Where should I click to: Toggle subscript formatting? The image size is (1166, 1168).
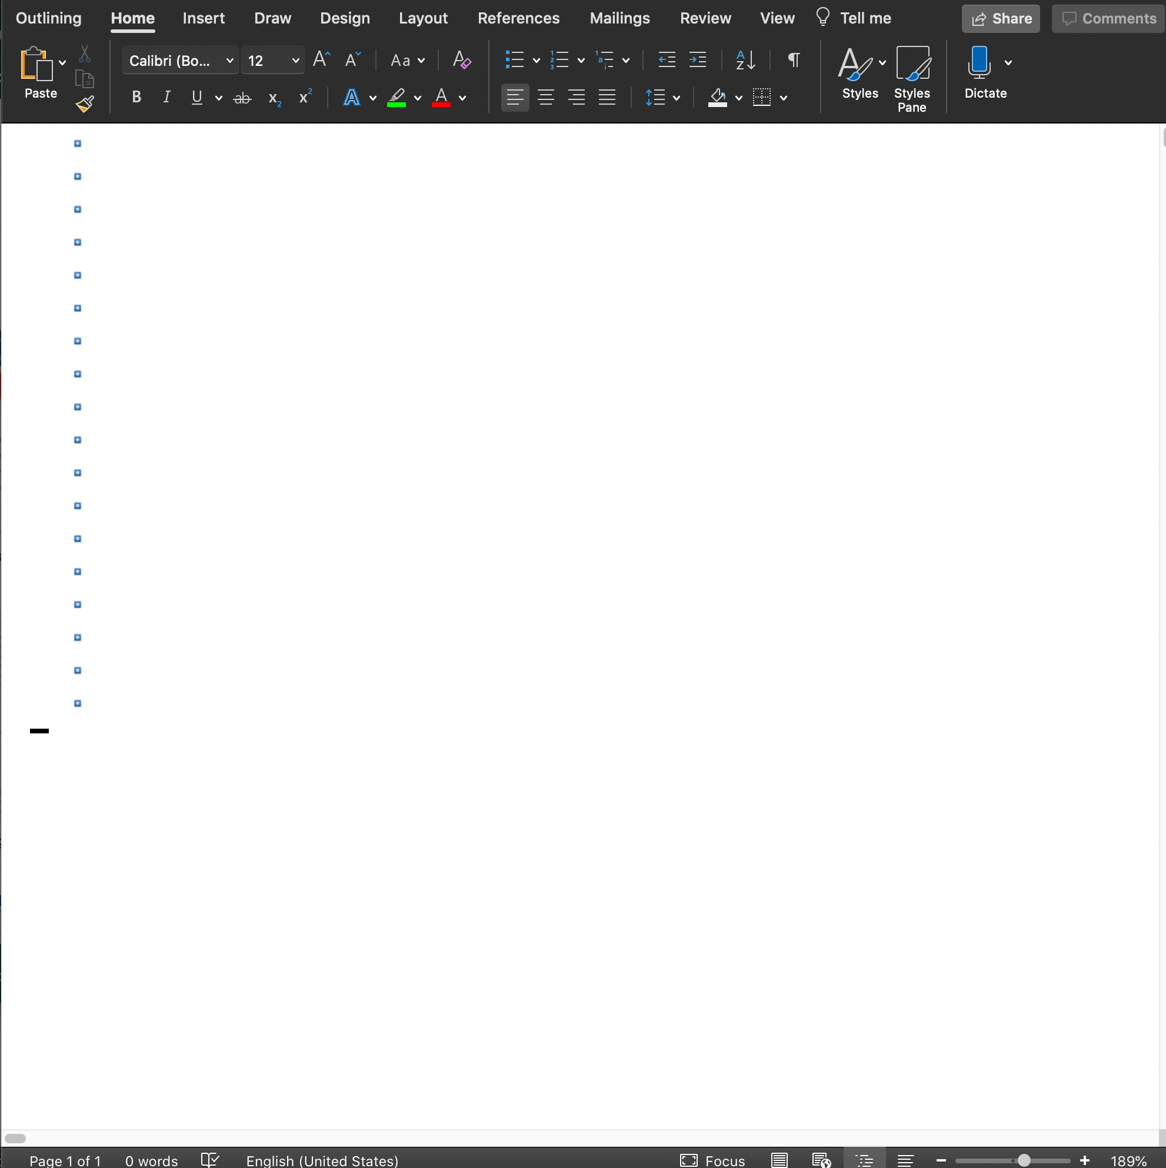(274, 98)
